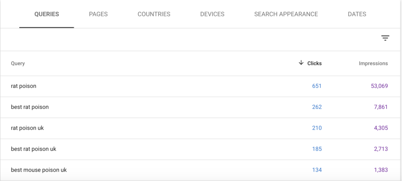Sort the table by Clicks column header
Image resolution: width=402 pixels, height=181 pixels.
pyautogui.click(x=314, y=63)
